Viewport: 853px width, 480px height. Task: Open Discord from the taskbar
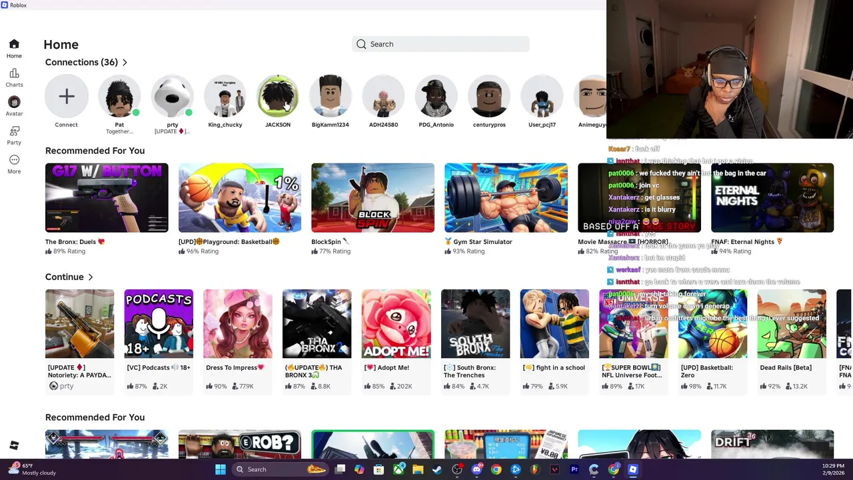(476, 469)
